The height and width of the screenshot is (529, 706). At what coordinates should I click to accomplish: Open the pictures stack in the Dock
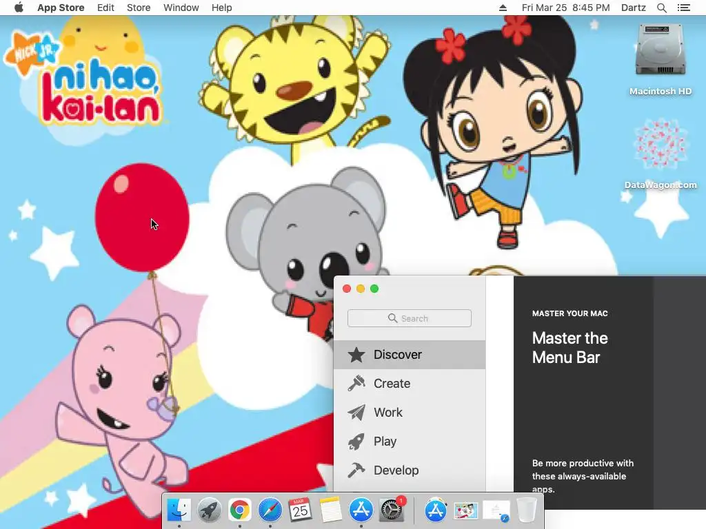[465, 511]
